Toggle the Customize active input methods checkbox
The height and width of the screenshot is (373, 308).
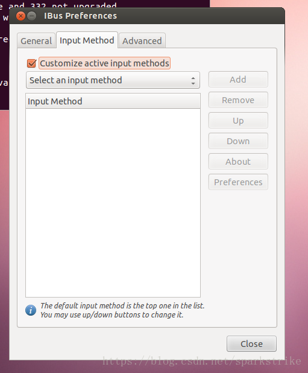31,63
